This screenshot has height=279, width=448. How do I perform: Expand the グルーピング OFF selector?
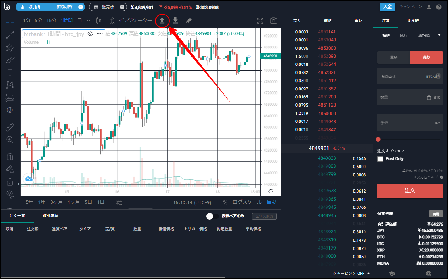tap(351, 273)
